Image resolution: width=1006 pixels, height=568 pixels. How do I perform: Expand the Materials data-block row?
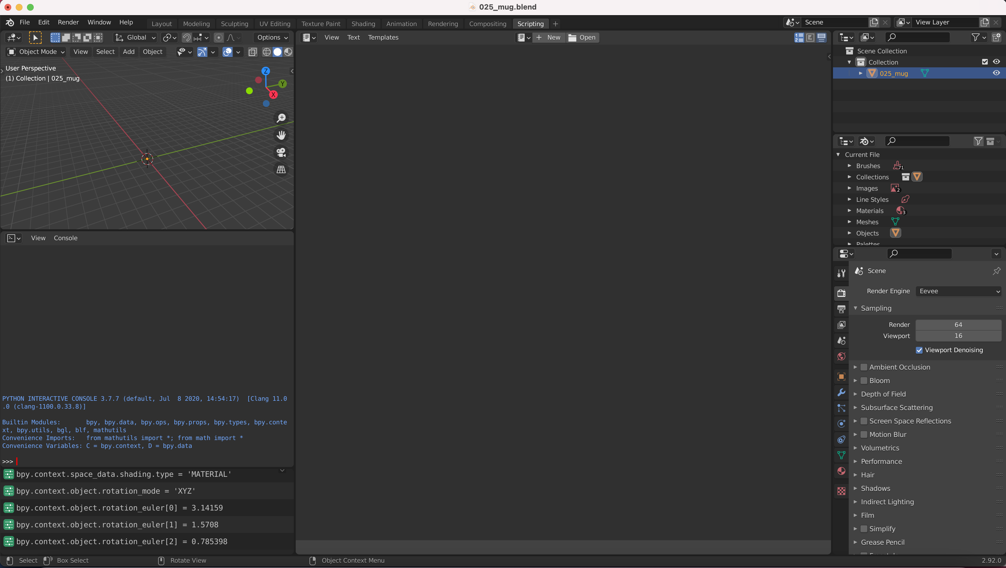click(849, 211)
